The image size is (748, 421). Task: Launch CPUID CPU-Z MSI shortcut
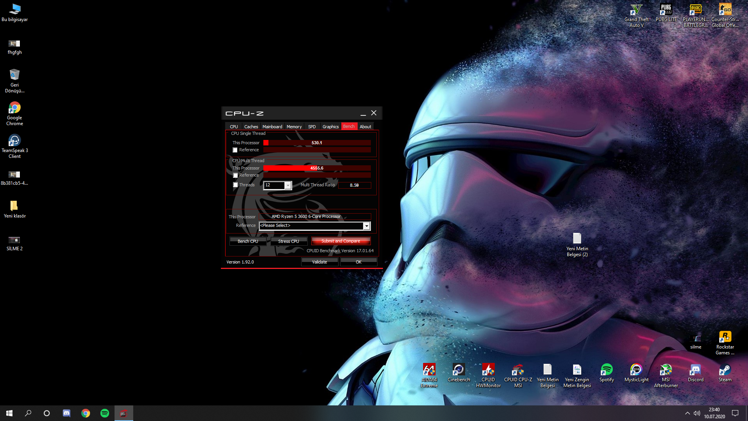(x=518, y=375)
